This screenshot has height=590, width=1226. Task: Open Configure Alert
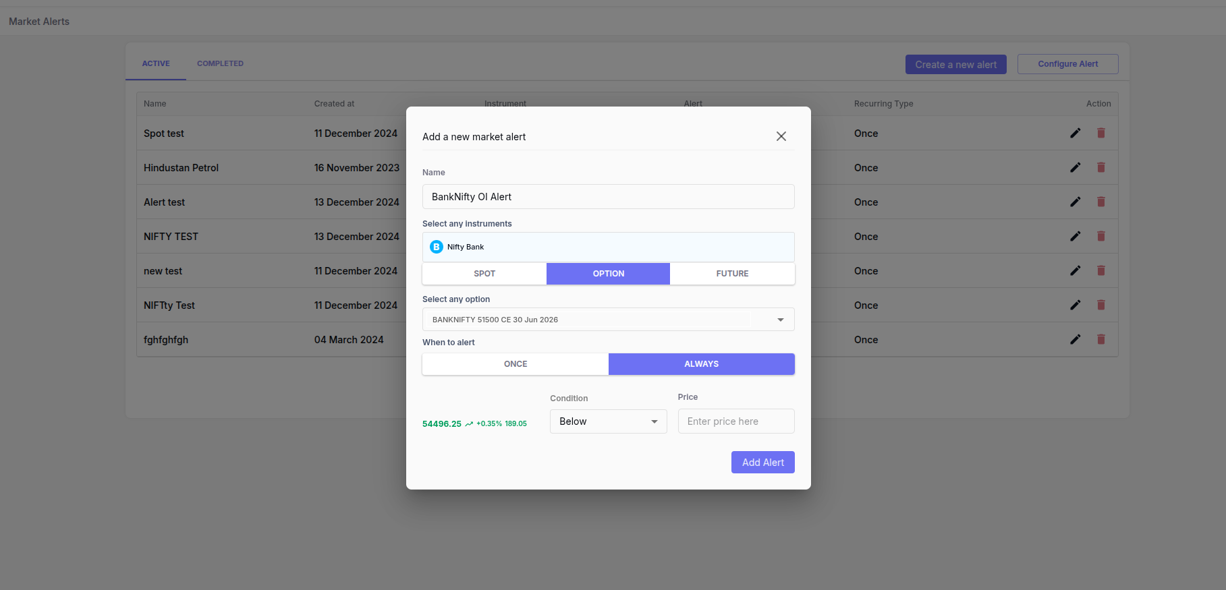click(1068, 64)
